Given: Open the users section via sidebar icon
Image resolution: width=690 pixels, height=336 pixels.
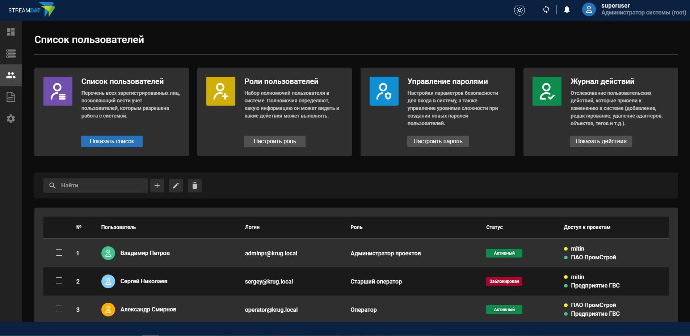Looking at the screenshot, I should pos(11,75).
